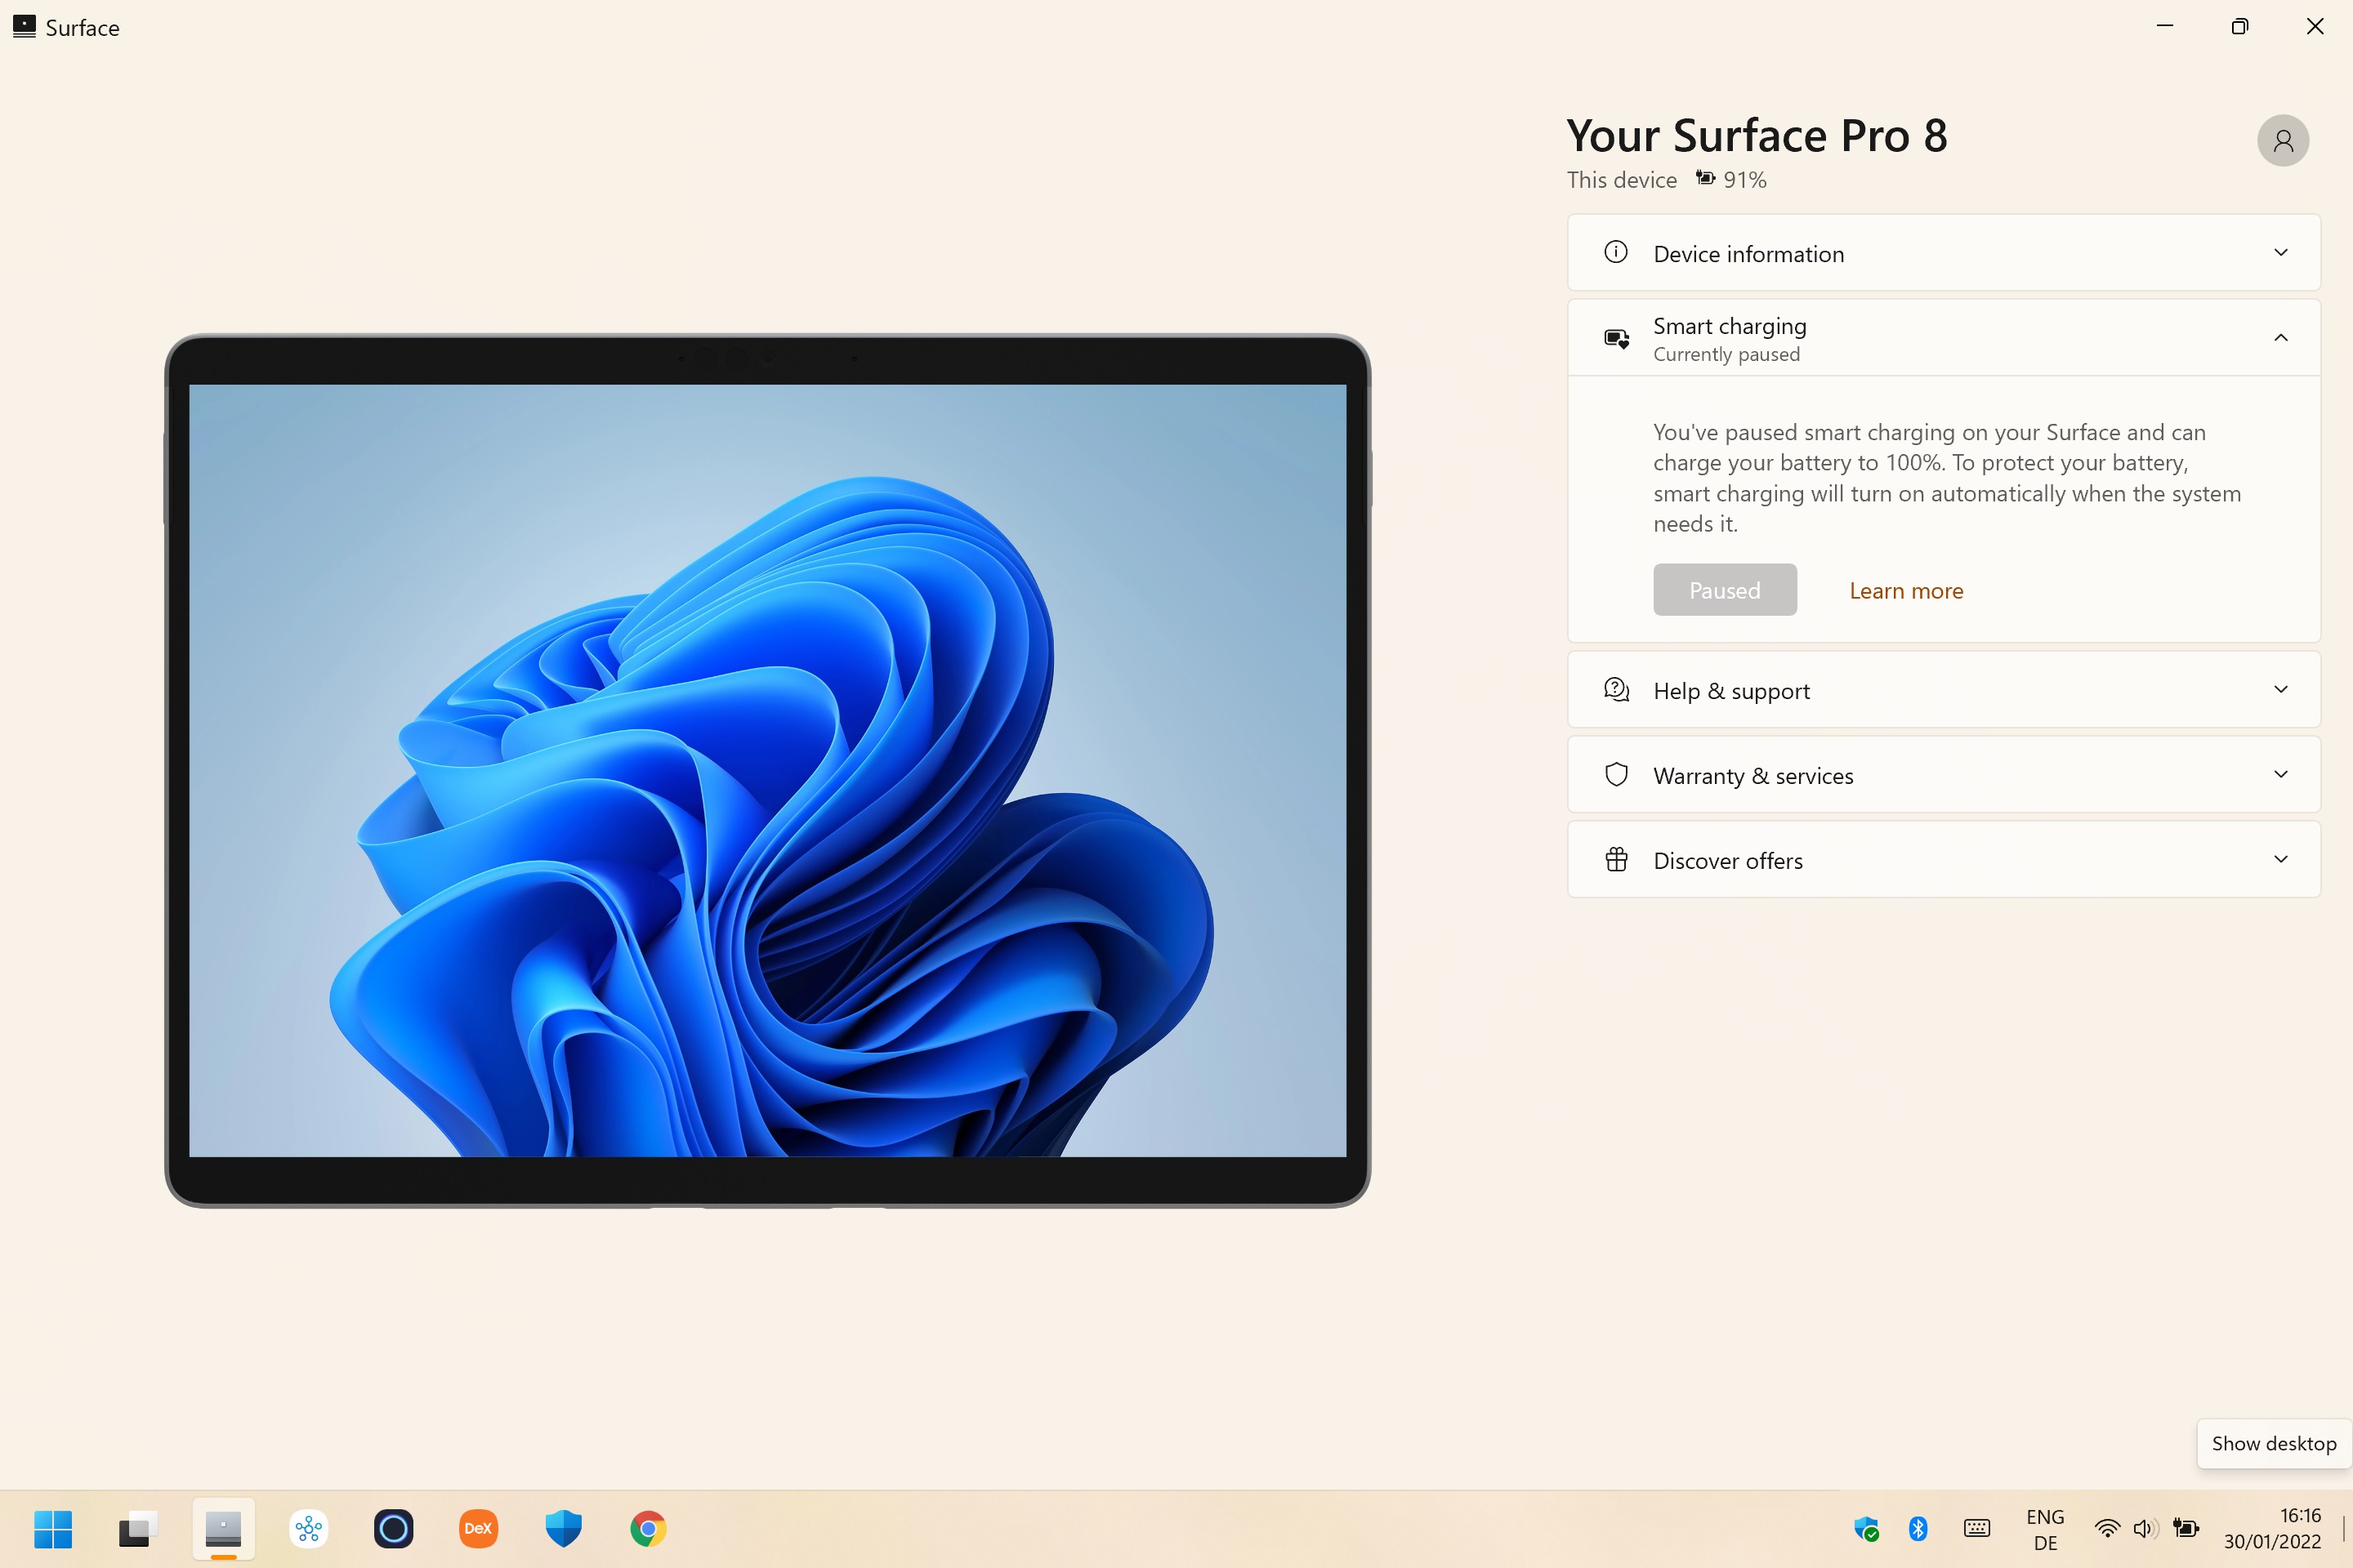Expand the Device information section
Viewport: 2353px width, 1568px height.
click(2280, 253)
